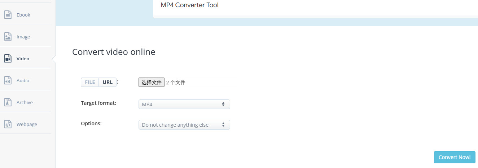
Task: Open the Ebook converter category
Action: 23,15
